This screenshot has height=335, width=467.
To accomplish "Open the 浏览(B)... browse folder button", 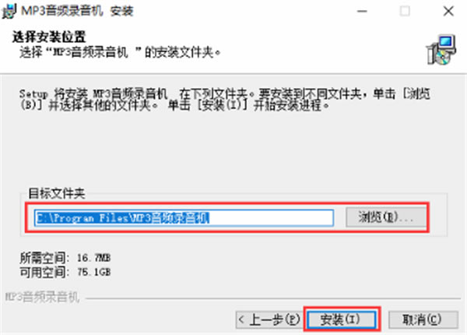I will coord(385,217).
